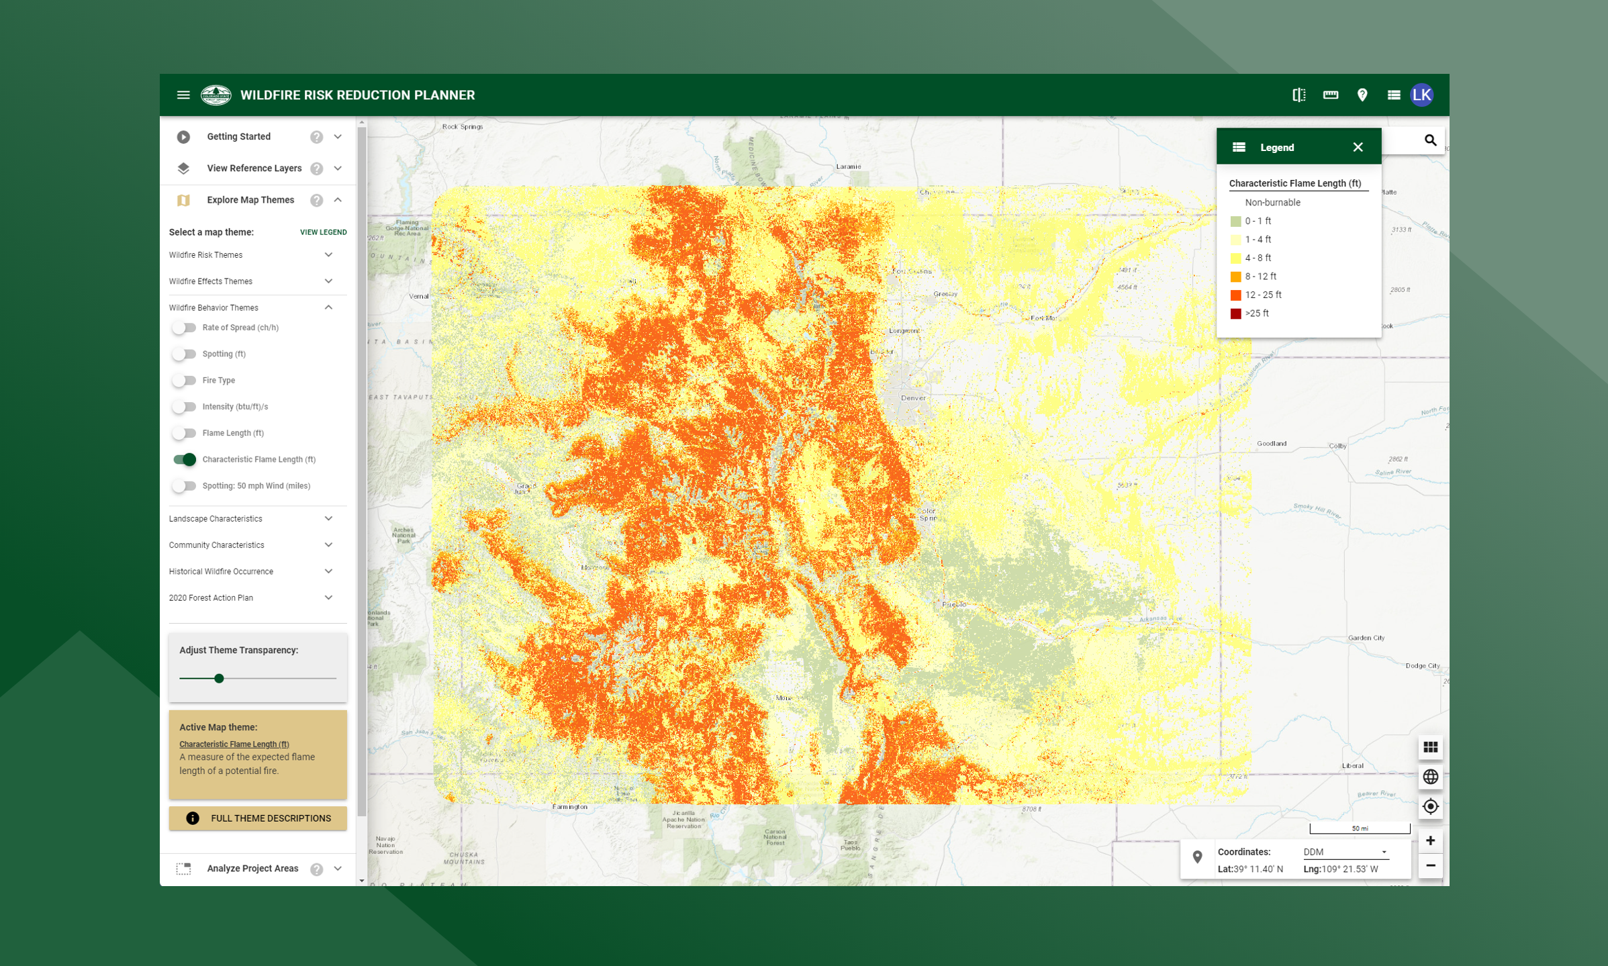Open help for View Reference Layers

[x=316, y=168]
